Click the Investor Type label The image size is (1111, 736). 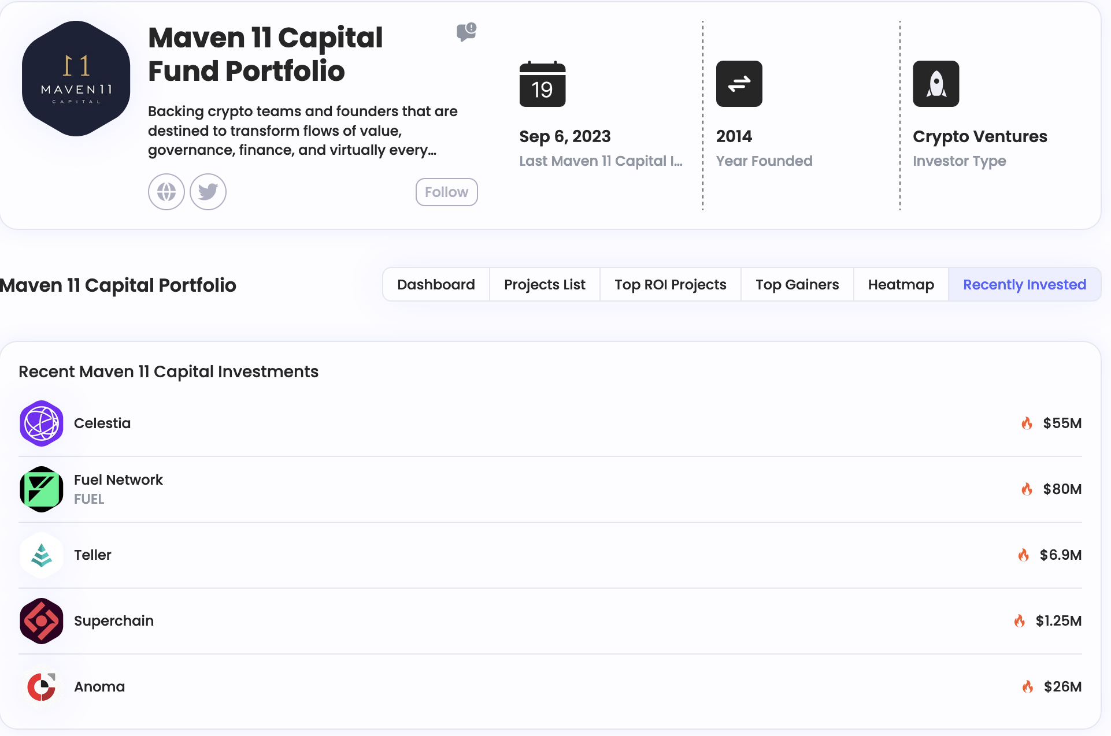[960, 161]
